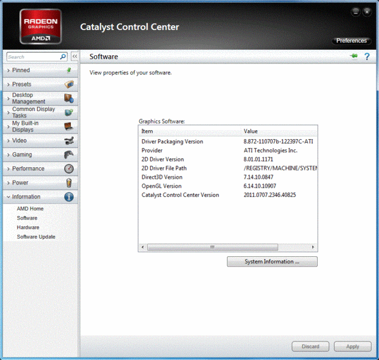Minimize the Catalyst Control Center window

pyautogui.click(x=356, y=12)
